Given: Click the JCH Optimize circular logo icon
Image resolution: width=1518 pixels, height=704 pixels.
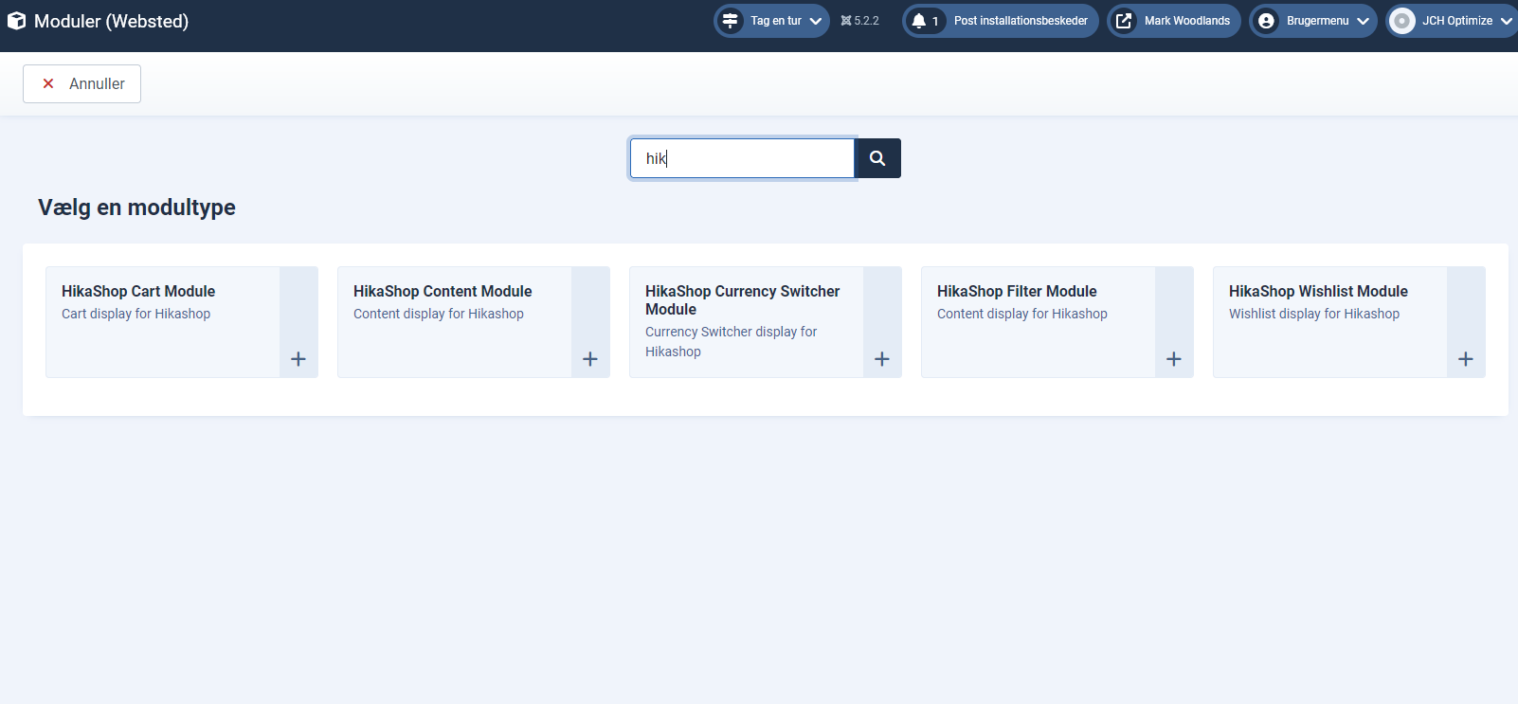Looking at the screenshot, I should click(x=1402, y=21).
